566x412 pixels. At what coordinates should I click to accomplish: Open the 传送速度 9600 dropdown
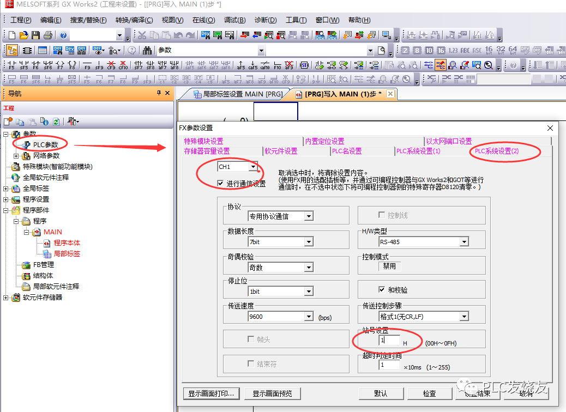click(x=309, y=317)
